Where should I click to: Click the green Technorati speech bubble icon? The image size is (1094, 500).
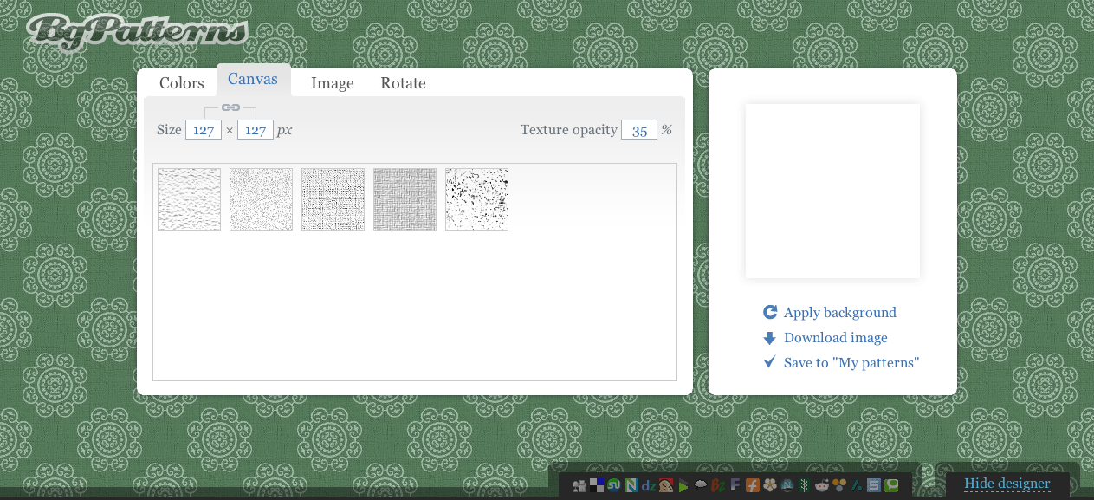891,486
